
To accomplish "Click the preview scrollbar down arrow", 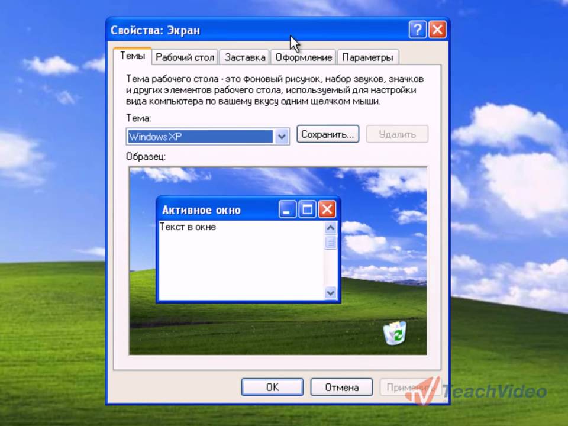I will [330, 292].
